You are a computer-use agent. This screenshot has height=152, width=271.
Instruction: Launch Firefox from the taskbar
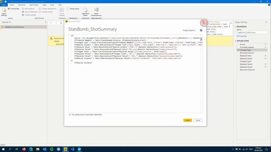[24, 149]
